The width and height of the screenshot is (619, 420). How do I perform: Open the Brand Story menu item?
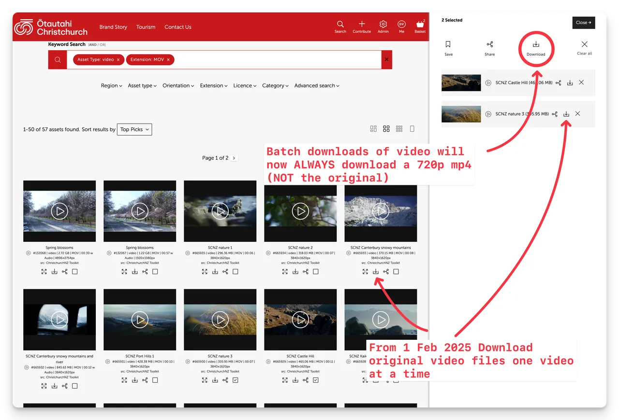113,27
